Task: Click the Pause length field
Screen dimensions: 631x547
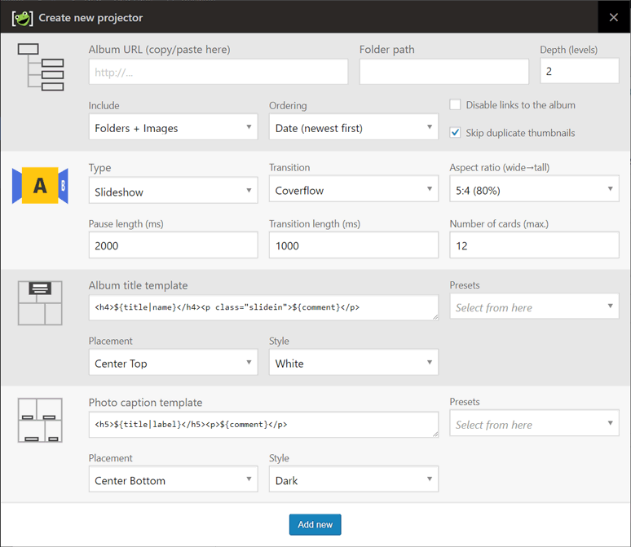Action: coord(173,245)
